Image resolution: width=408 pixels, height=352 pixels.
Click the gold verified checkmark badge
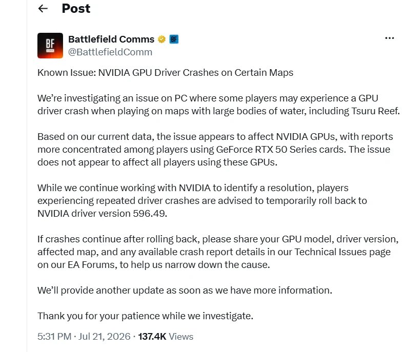(x=161, y=39)
